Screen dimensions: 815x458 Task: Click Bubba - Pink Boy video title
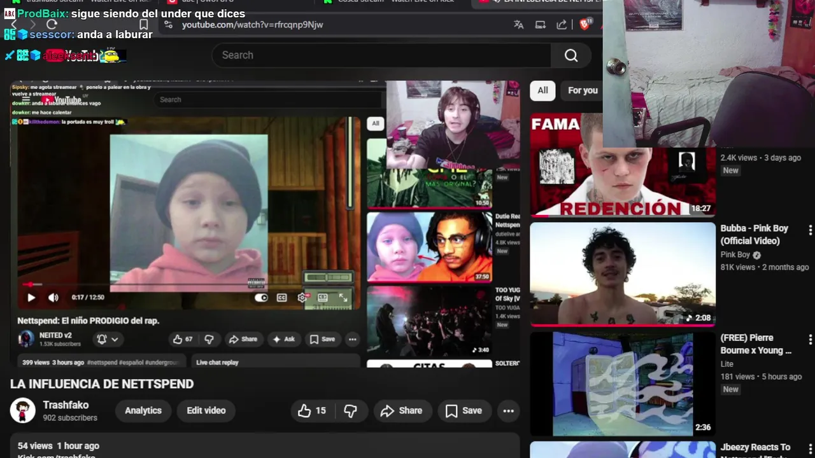(x=755, y=235)
